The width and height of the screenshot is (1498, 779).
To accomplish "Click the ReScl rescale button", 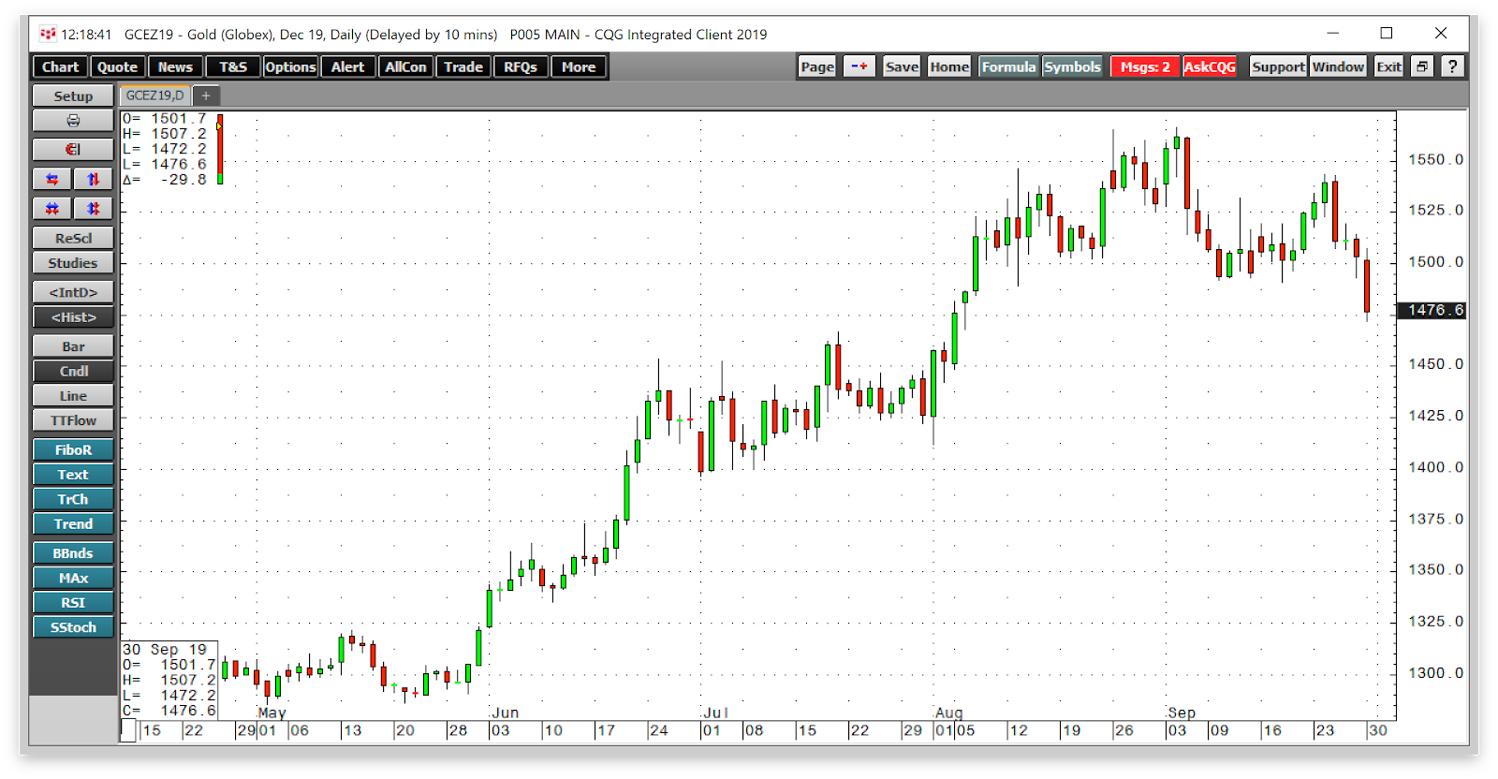I will [73, 238].
